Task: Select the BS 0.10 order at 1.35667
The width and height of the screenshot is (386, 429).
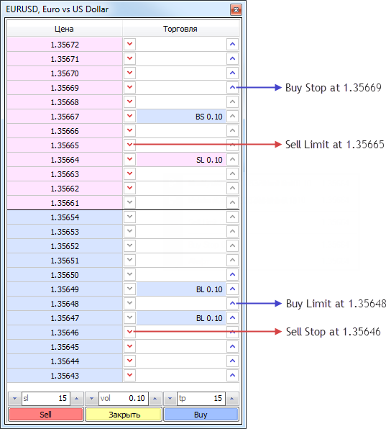Action: click(x=181, y=117)
